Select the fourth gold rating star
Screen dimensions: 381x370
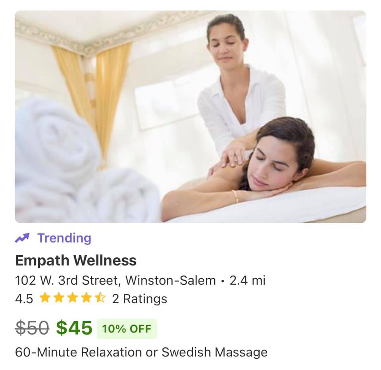(x=86, y=298)
